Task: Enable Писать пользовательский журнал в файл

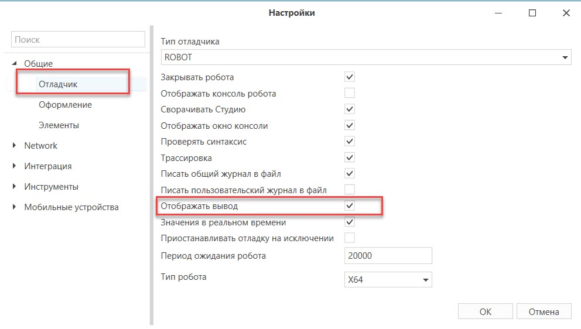Action: (350, 190)
